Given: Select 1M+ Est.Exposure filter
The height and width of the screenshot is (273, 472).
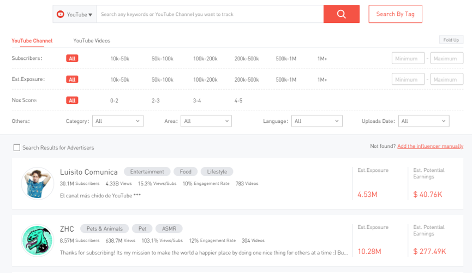Looking at the screenshot, I should point(322,79).
